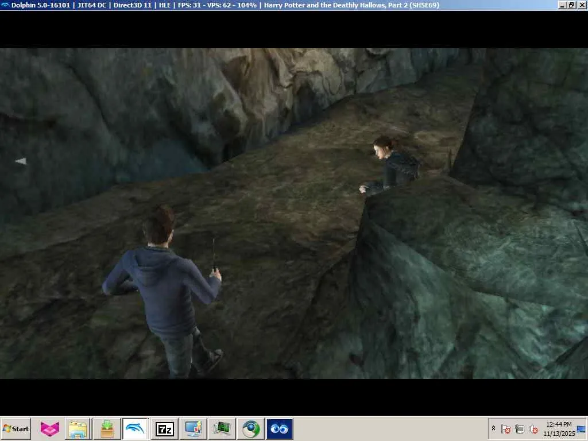588x441 pixels.
Task: Open the muted volume speaker icon
Action: coord(533,429)
